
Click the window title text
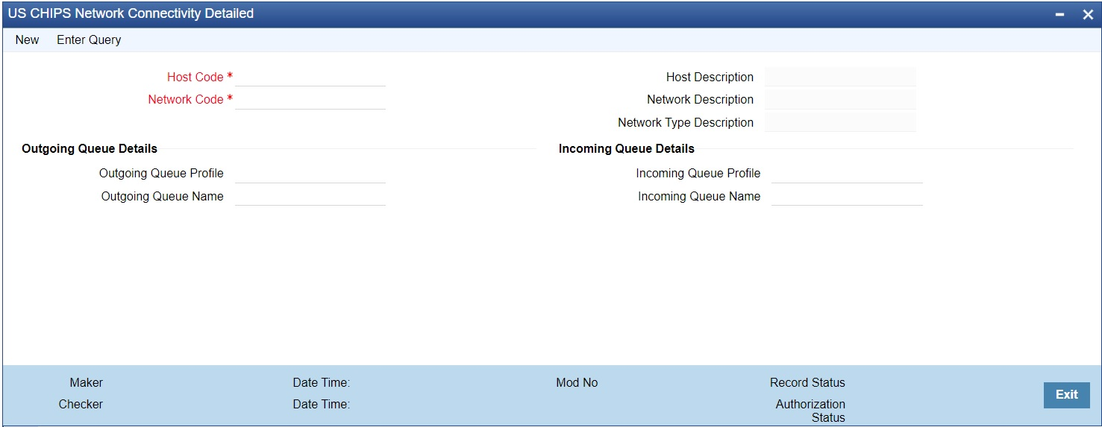pos(131,13)
